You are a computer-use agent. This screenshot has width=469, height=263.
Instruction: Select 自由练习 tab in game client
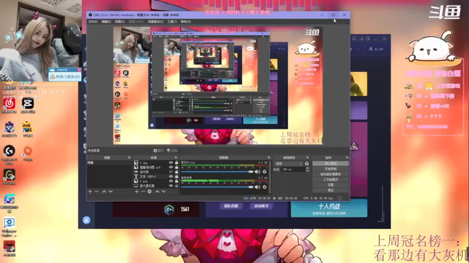pos(261,206)
